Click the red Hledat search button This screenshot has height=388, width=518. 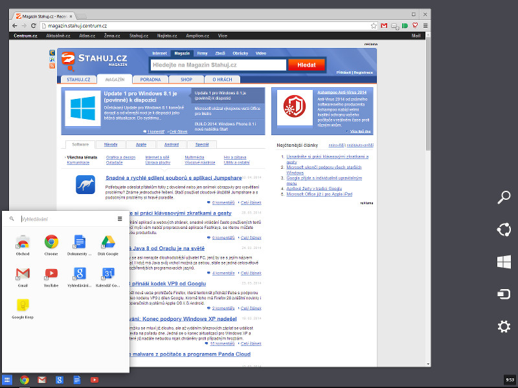(x=306, y=65)
